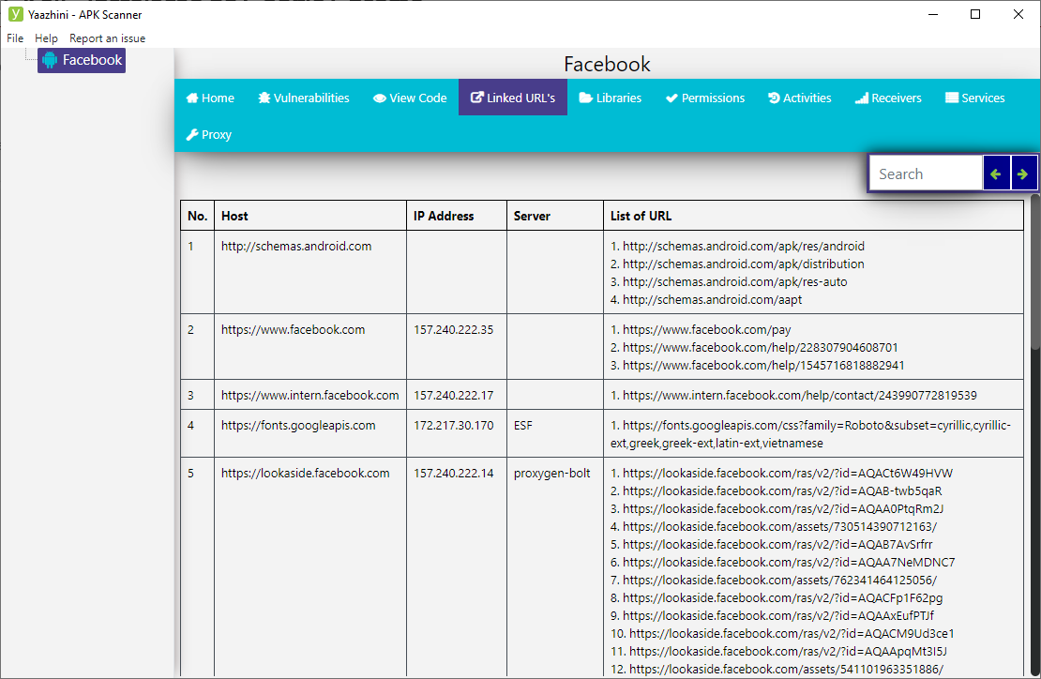Screen dimensions: 1041x679
Task: Click IP address 172.217.30.170
Action: click(x=454, y=426)
